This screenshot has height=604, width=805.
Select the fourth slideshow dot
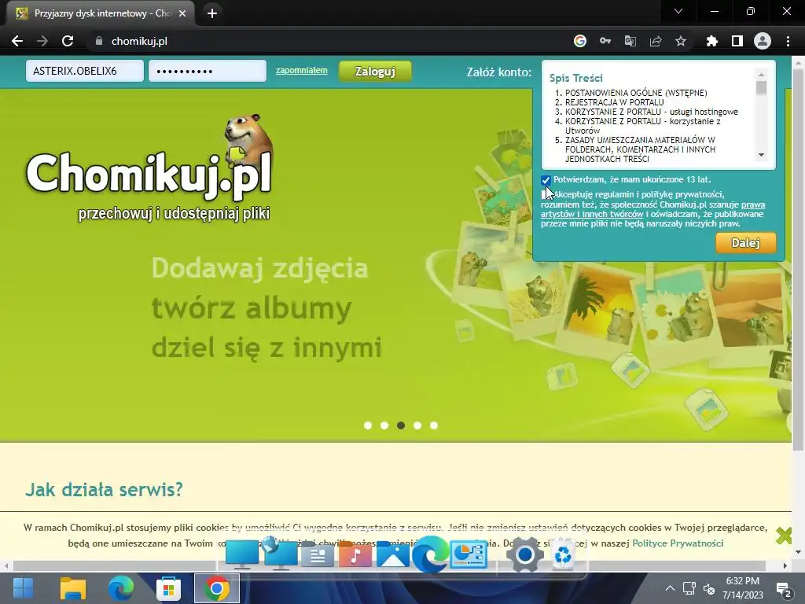pos(417,425)
